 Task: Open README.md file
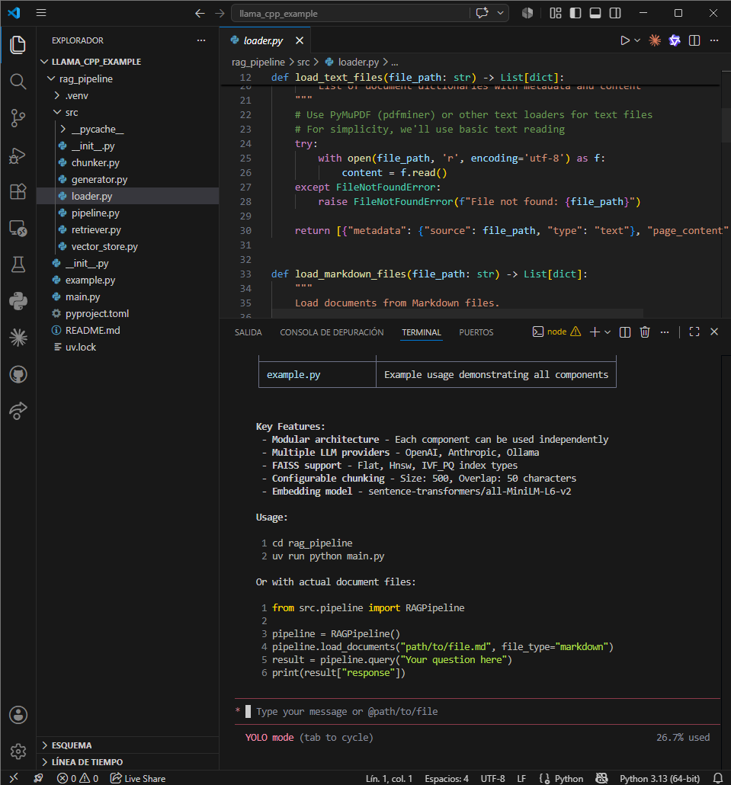[93, 331]
